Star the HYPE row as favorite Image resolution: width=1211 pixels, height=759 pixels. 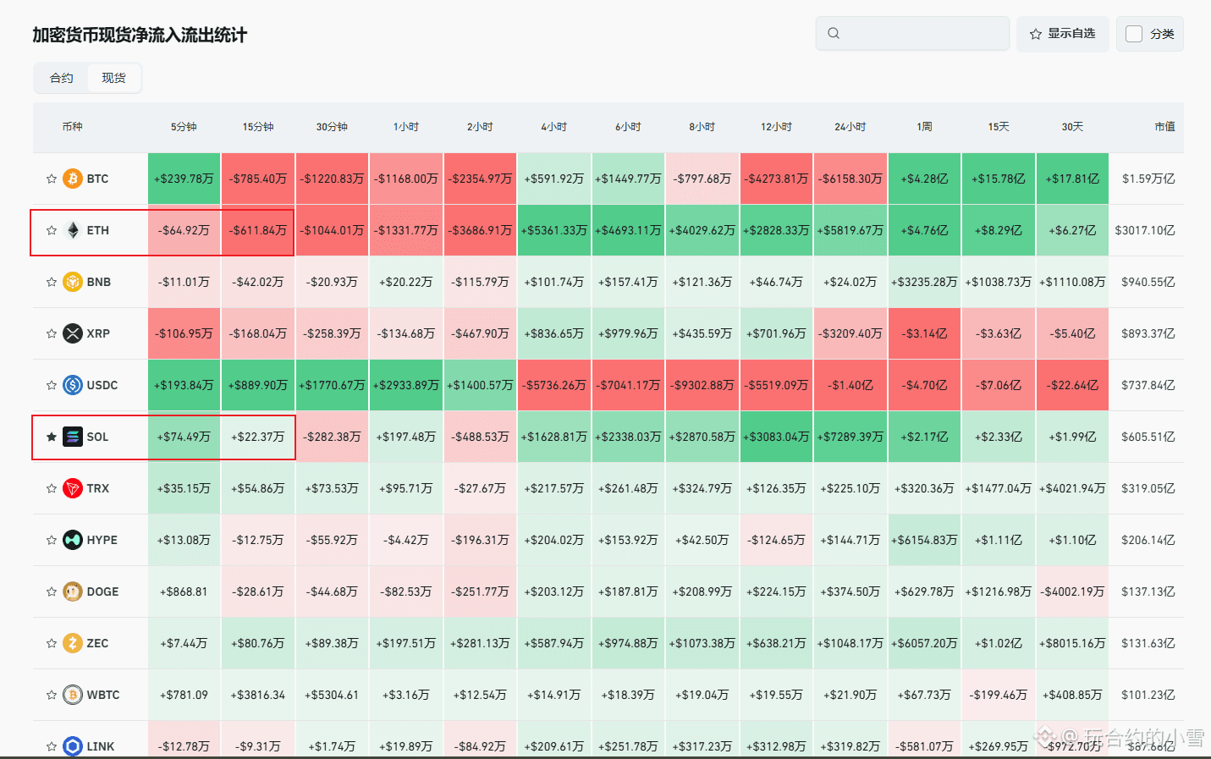click(52, 540)
